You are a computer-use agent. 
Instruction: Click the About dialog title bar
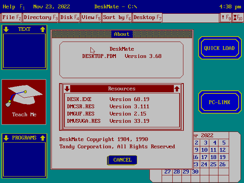pos(122,34)
